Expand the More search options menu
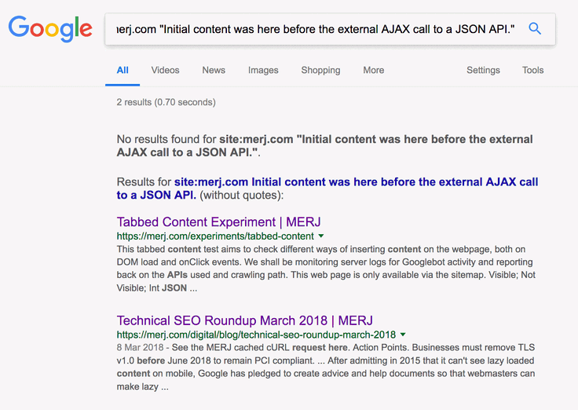Image resolution: width=578 pixels, height=410 pixels. [x=373, y=70]
